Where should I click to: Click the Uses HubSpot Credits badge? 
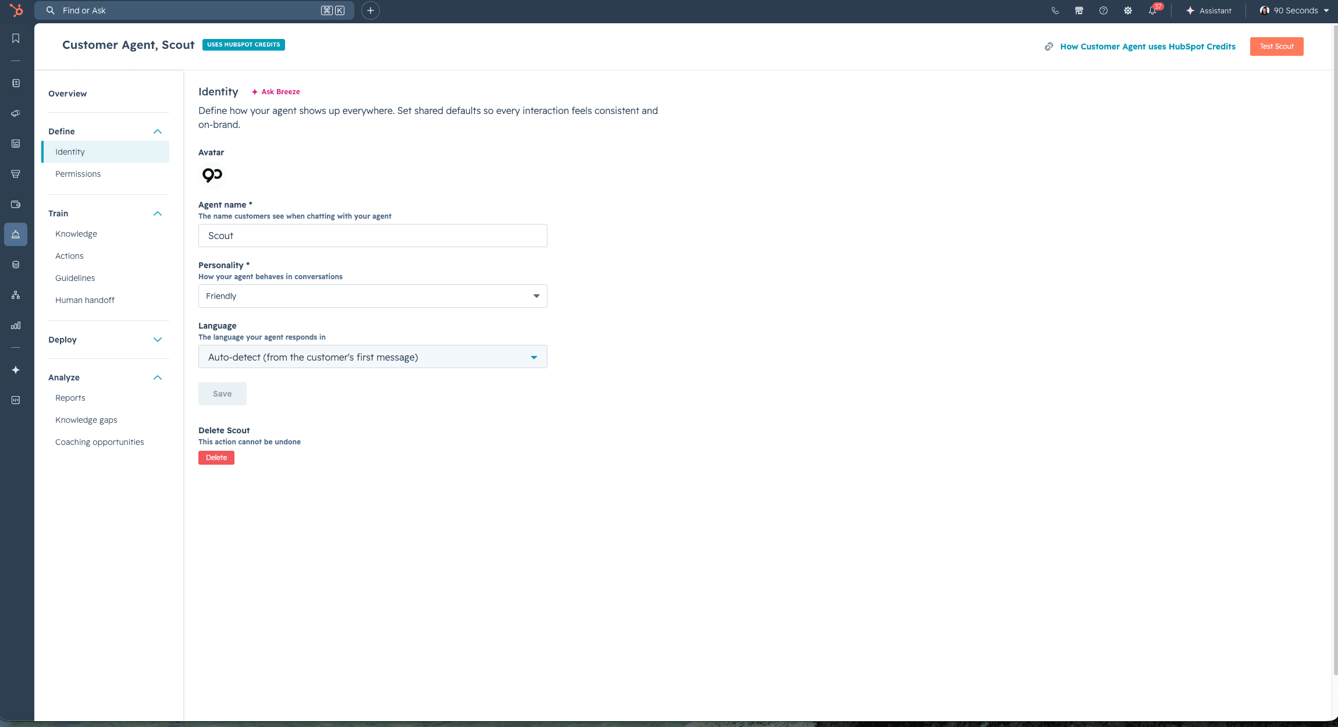click(x=244, y=45)
